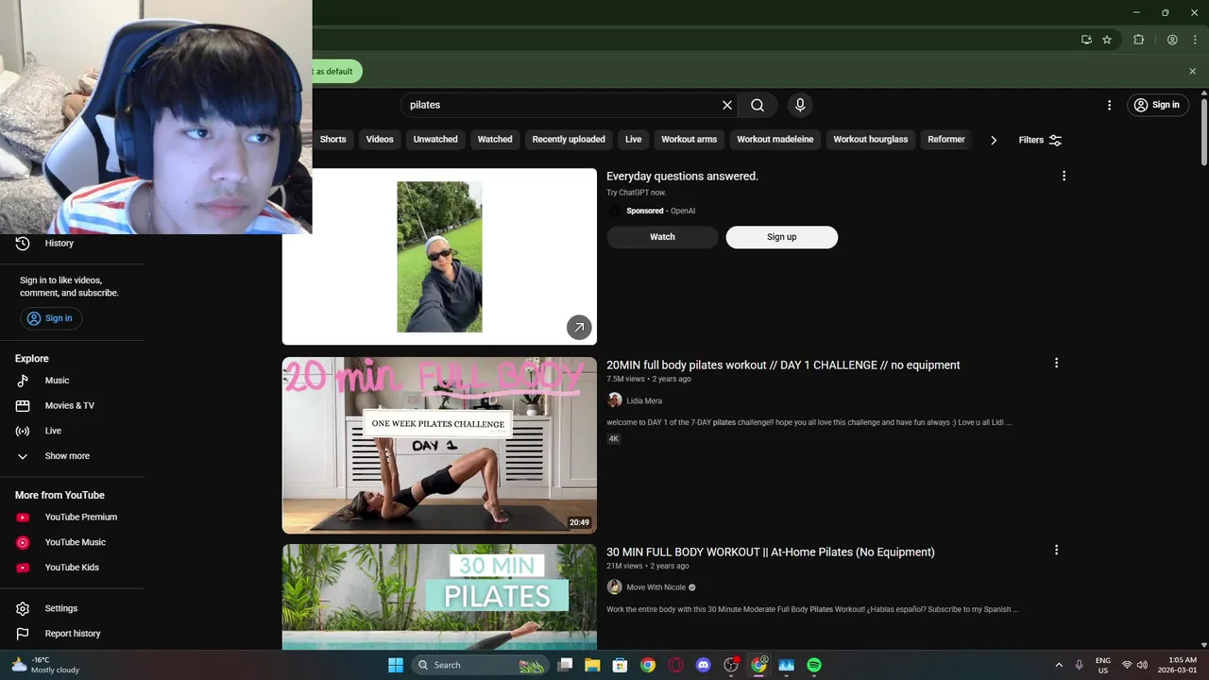
Task: Click Watch button on the sponsored ad
Action: (662, 237)
